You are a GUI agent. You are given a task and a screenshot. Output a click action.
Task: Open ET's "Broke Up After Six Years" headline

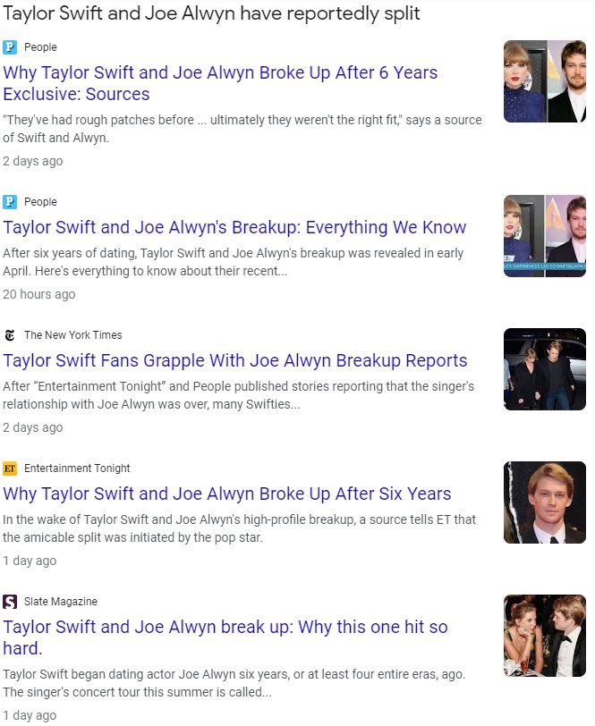(x=226, y=494)
